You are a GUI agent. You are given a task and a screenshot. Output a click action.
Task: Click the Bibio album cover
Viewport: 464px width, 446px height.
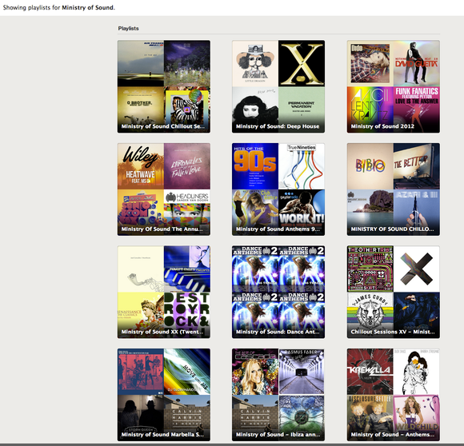point(370,166)
